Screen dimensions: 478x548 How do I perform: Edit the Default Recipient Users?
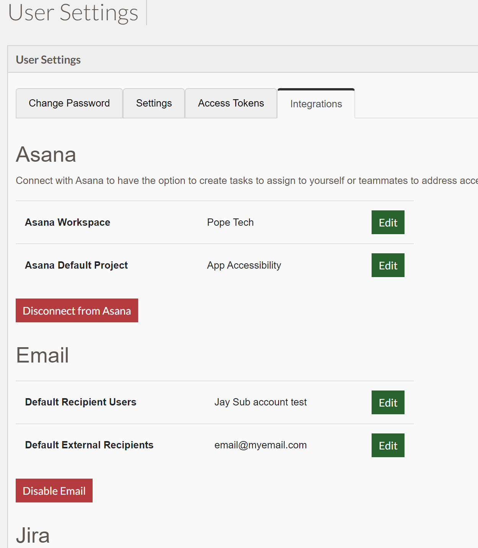coord(388,402)
